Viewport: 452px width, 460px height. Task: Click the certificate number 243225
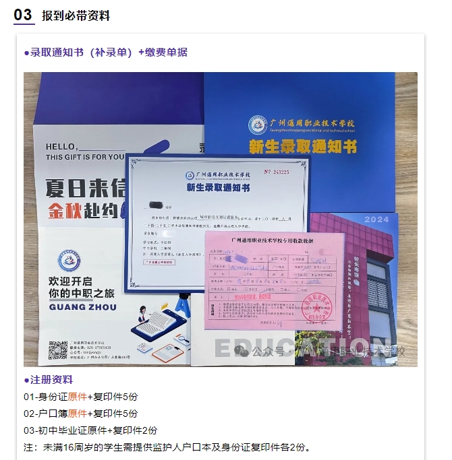point(281,172)
